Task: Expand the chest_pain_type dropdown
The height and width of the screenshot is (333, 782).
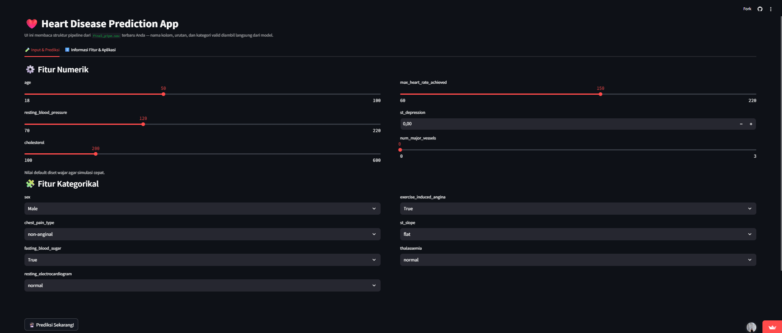Action: click(202, 234)
